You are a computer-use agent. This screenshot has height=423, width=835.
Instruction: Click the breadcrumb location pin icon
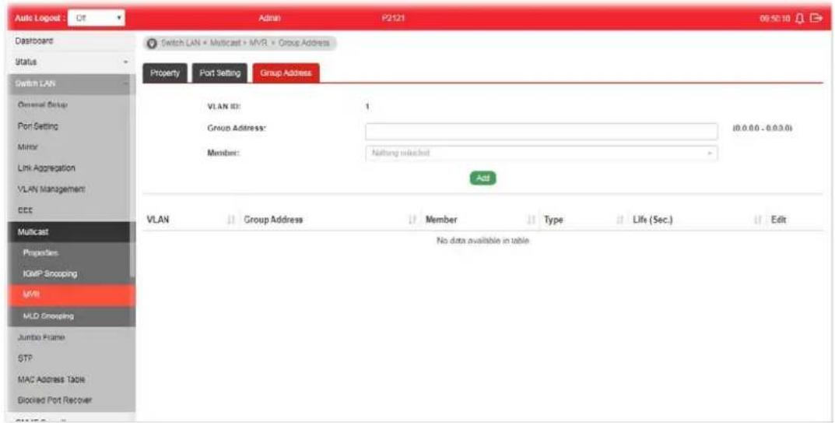pos(152,43)
